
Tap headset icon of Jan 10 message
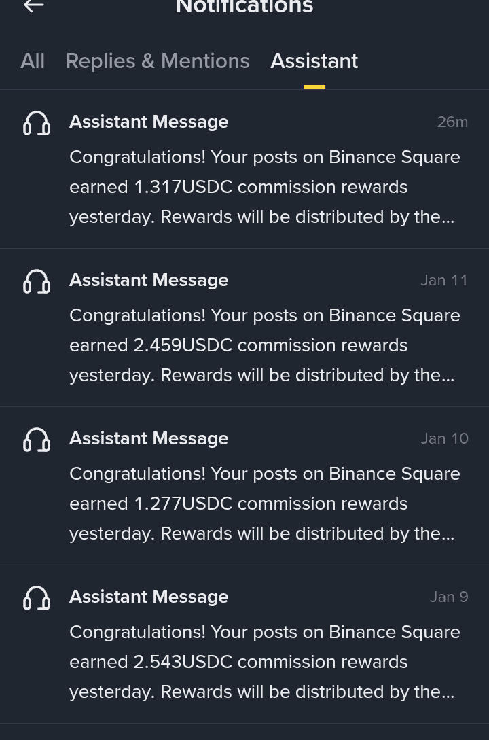pyautogui.click(x=37, y=440)
